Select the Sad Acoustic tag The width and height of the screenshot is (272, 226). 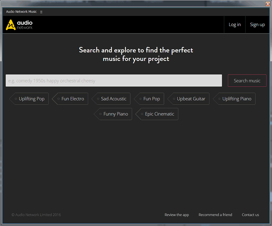tap(111, 99)
